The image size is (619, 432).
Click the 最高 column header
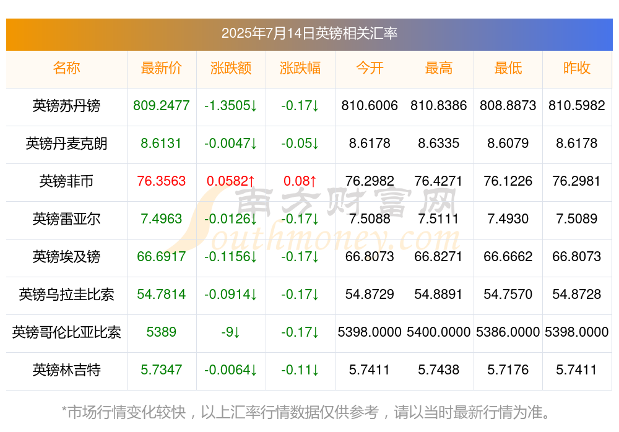pos(439,68)
